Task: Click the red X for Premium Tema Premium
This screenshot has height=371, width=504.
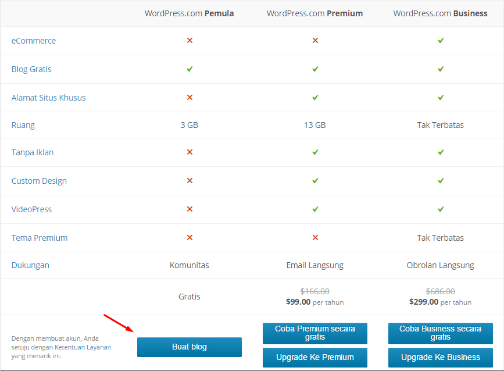Action: 315,237
